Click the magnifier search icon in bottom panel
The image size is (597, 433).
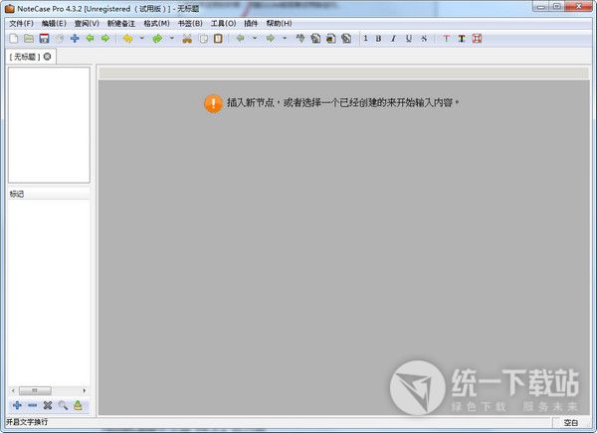(63, 405)
